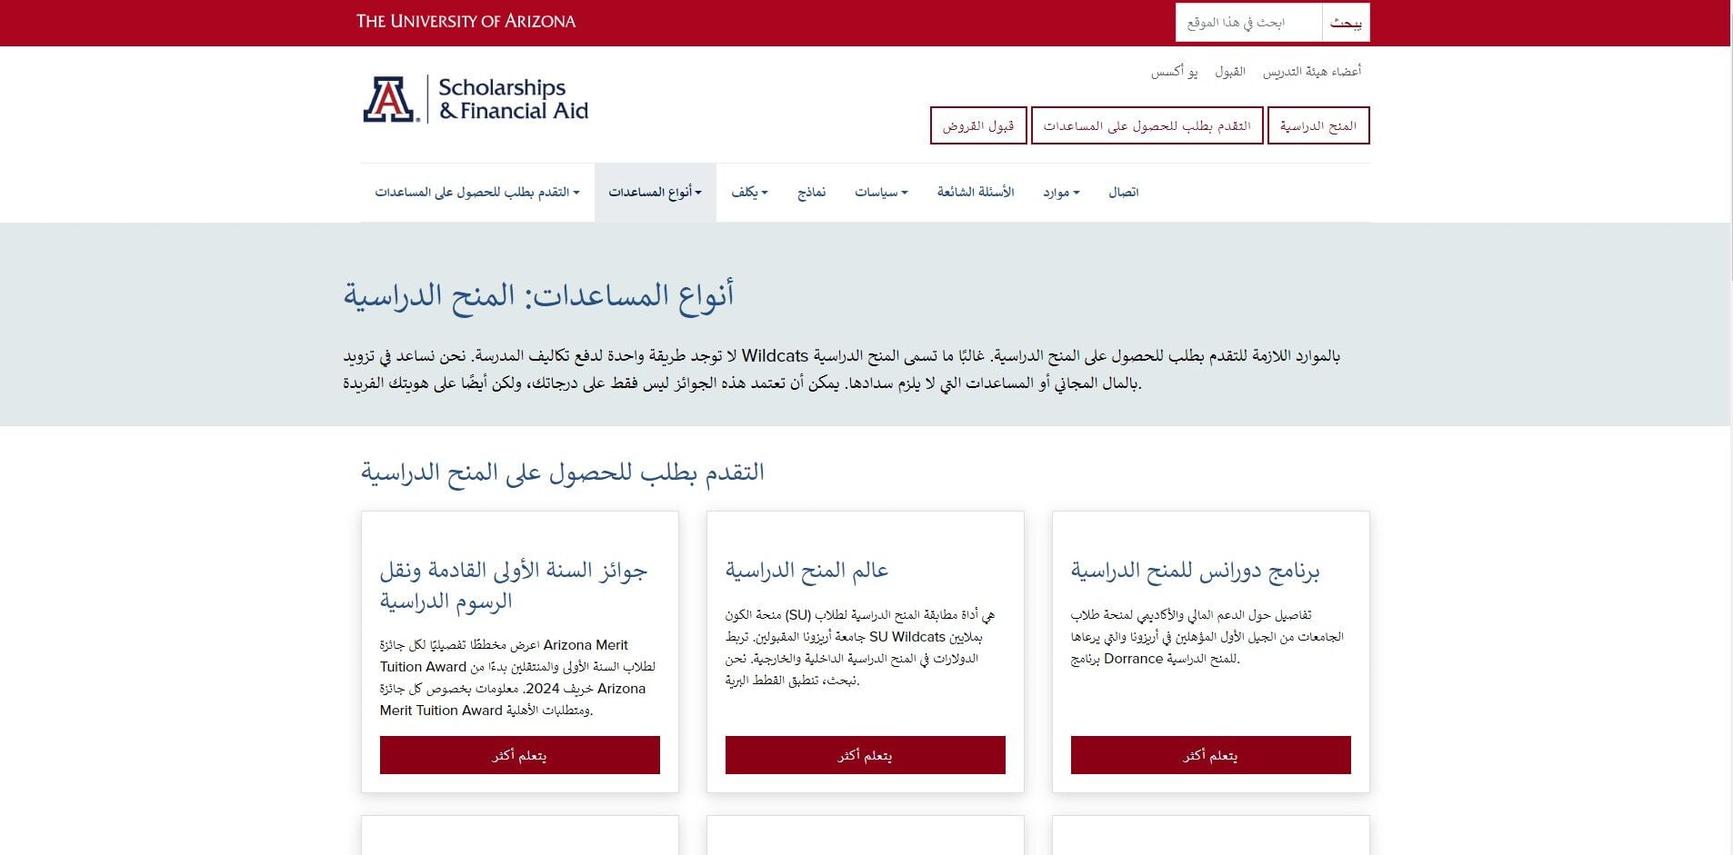Open اتصال navigation item

point(1124,193)
